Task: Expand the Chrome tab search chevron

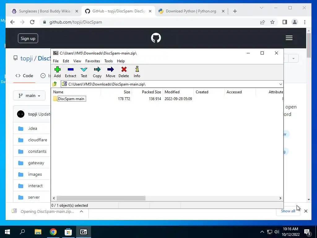Action: (x=261, y=8)
